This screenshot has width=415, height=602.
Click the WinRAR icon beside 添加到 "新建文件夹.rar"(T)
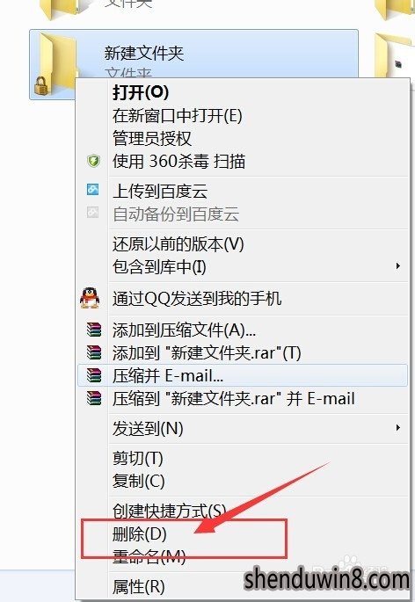coord(94,352)
